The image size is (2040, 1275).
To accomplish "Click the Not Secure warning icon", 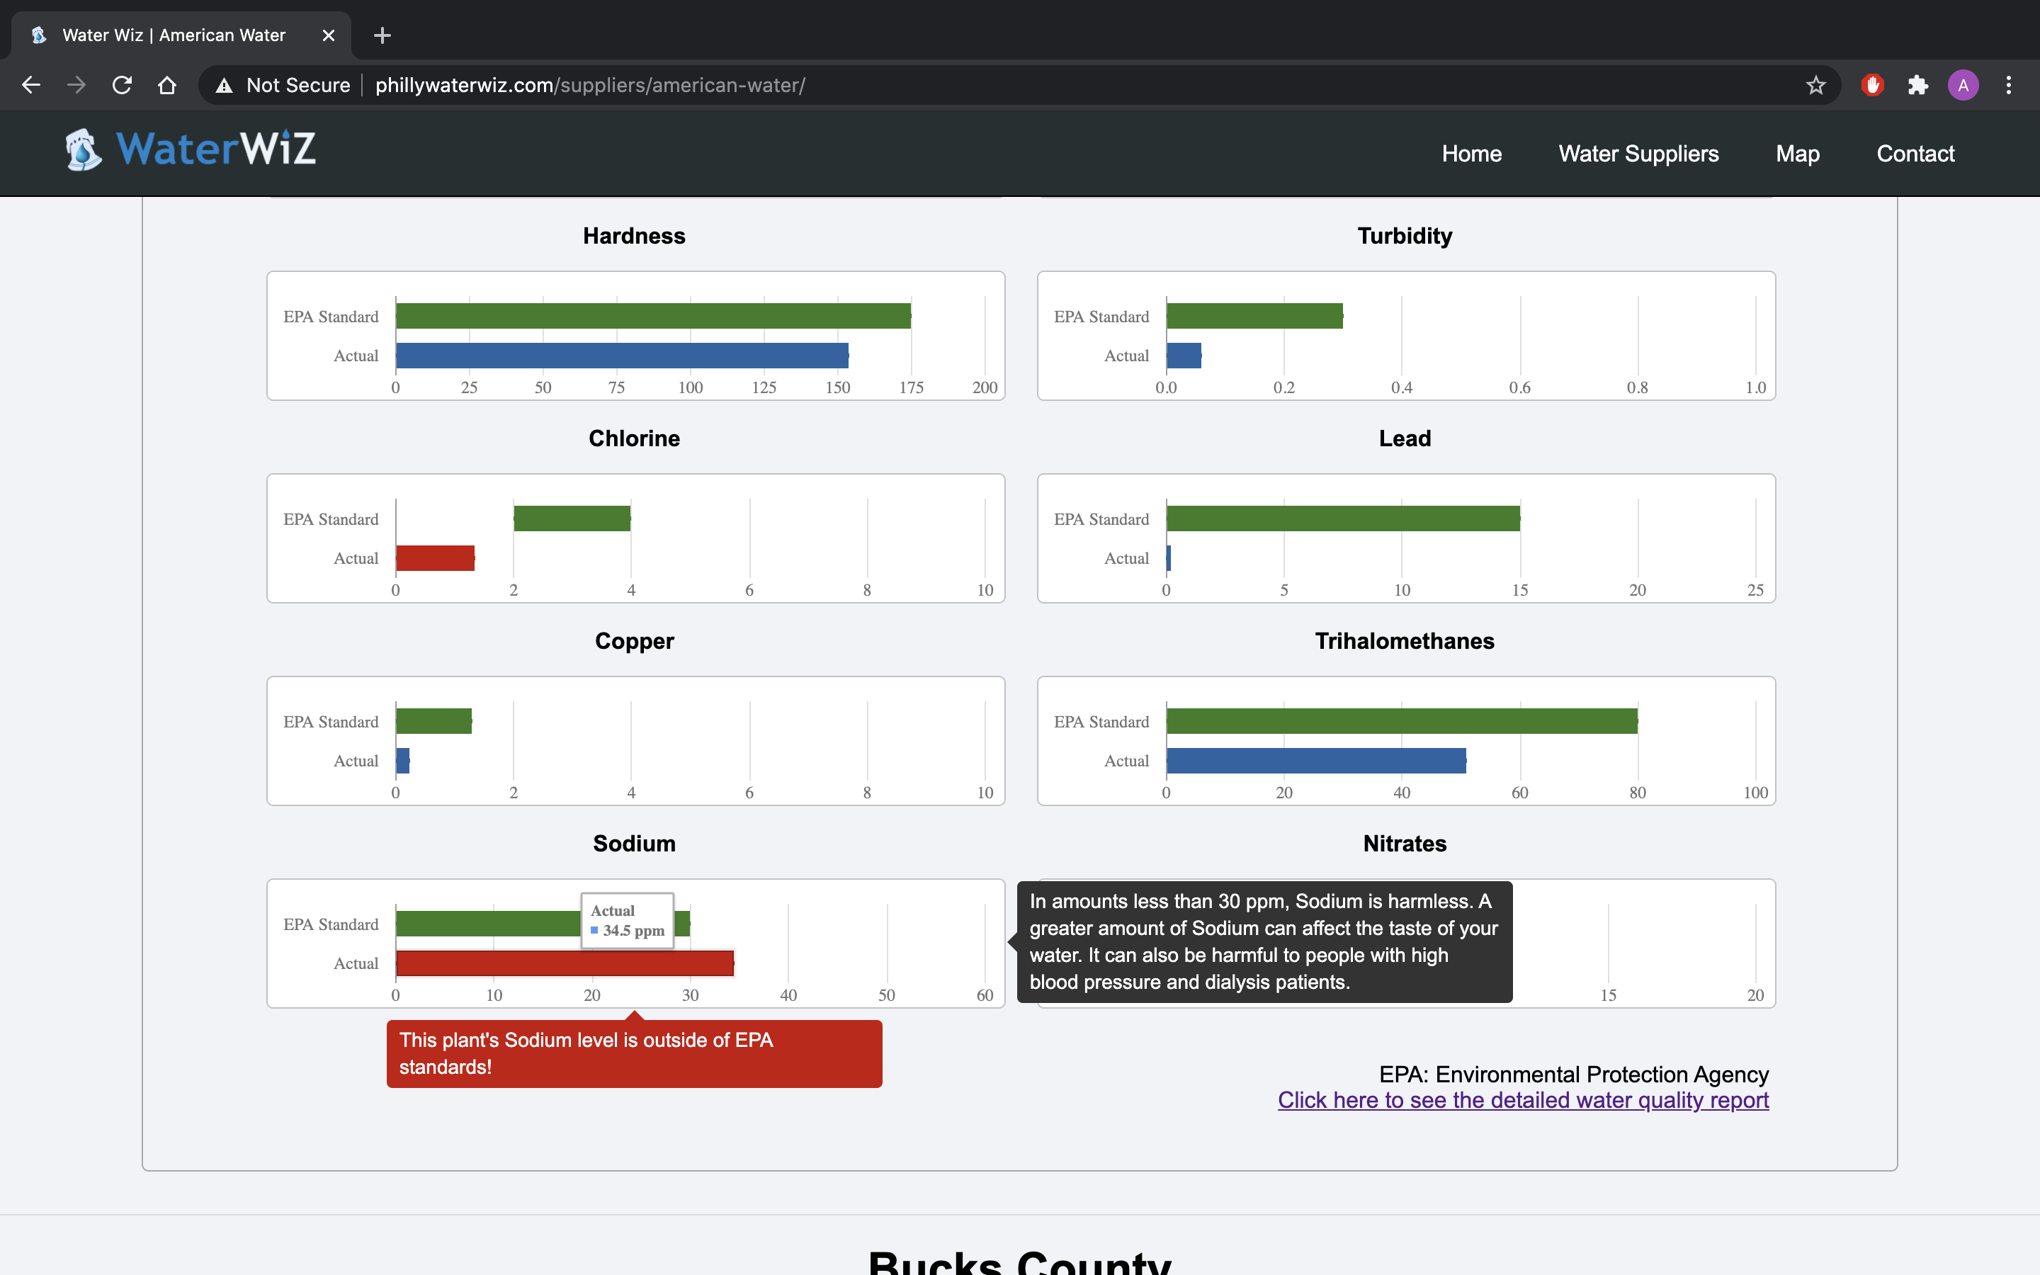I will [225, 85].
